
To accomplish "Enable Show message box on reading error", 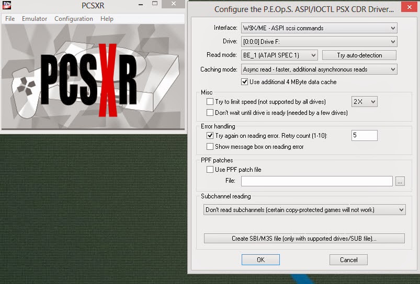I will click(x=210, y=147).
